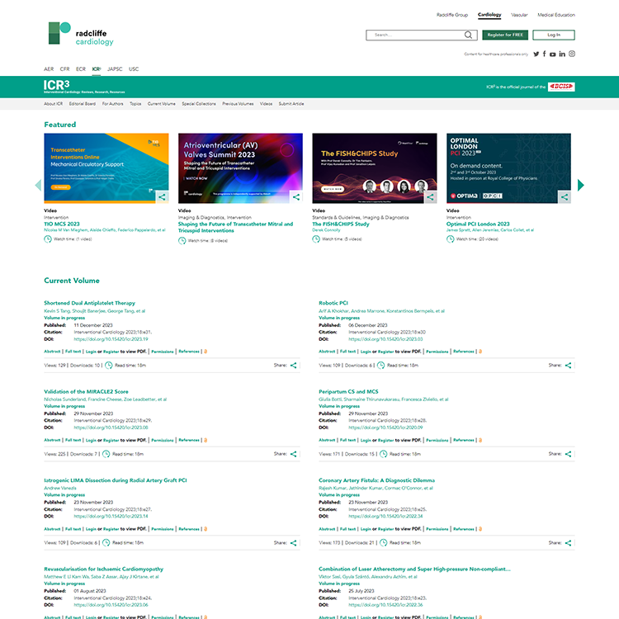Open Radcliffe Instagram icon
The width and height of the screenshot is (619, 619).
pos(572,54)
